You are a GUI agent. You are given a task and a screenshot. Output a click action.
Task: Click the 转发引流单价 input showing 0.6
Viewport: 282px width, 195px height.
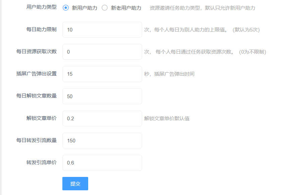point(102,163)
